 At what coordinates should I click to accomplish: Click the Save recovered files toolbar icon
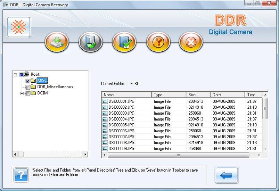click(x=57, y=42)
